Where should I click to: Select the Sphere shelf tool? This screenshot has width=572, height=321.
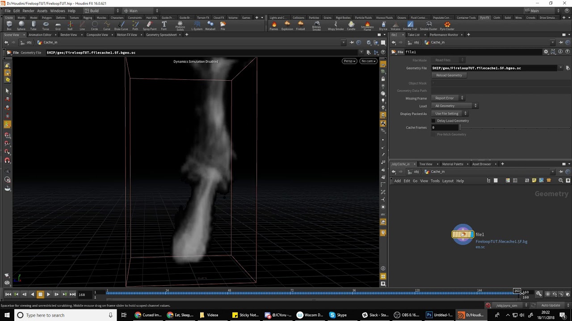click(x=21, y=26)
